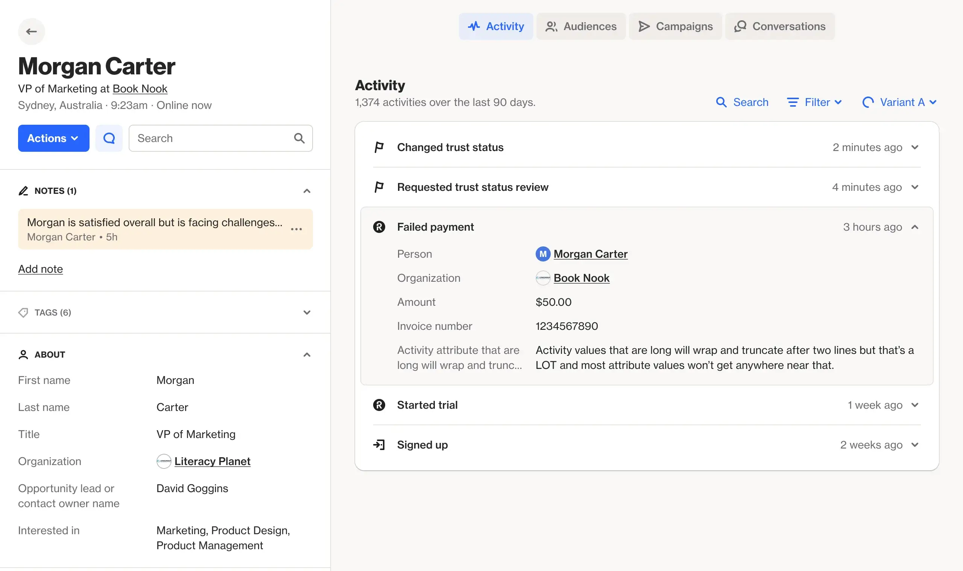Collapse the ABOUT section

click(307, 354)
